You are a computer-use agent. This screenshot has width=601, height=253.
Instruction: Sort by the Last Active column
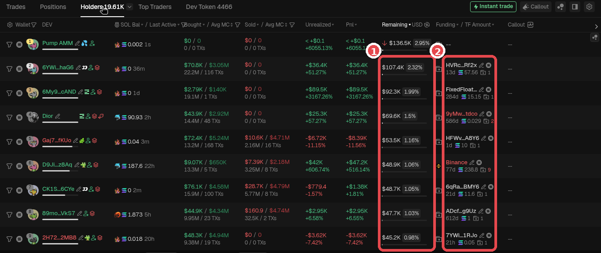point(165,25)
